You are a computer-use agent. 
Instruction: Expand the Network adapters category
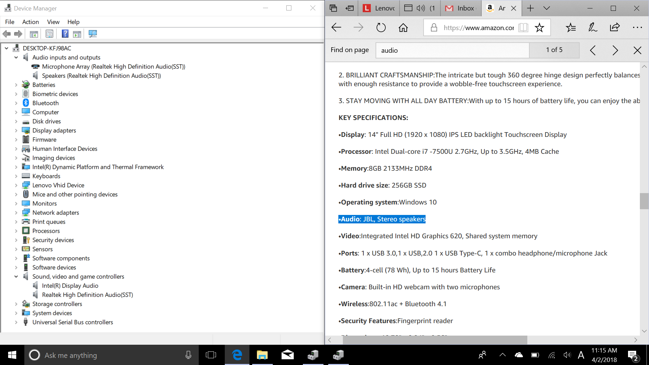16,213
